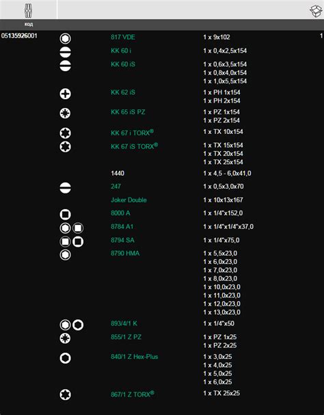
Task: Click the slotted icon beside 247
Action: click(x=65, y=187)
